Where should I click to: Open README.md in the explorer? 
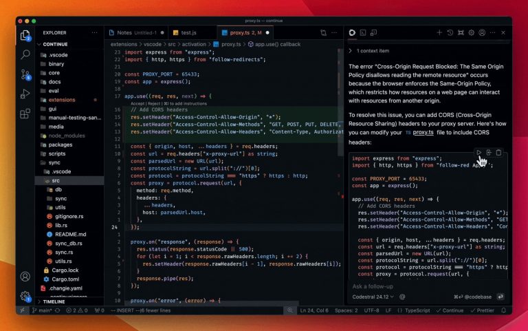[x=70, y=234]
